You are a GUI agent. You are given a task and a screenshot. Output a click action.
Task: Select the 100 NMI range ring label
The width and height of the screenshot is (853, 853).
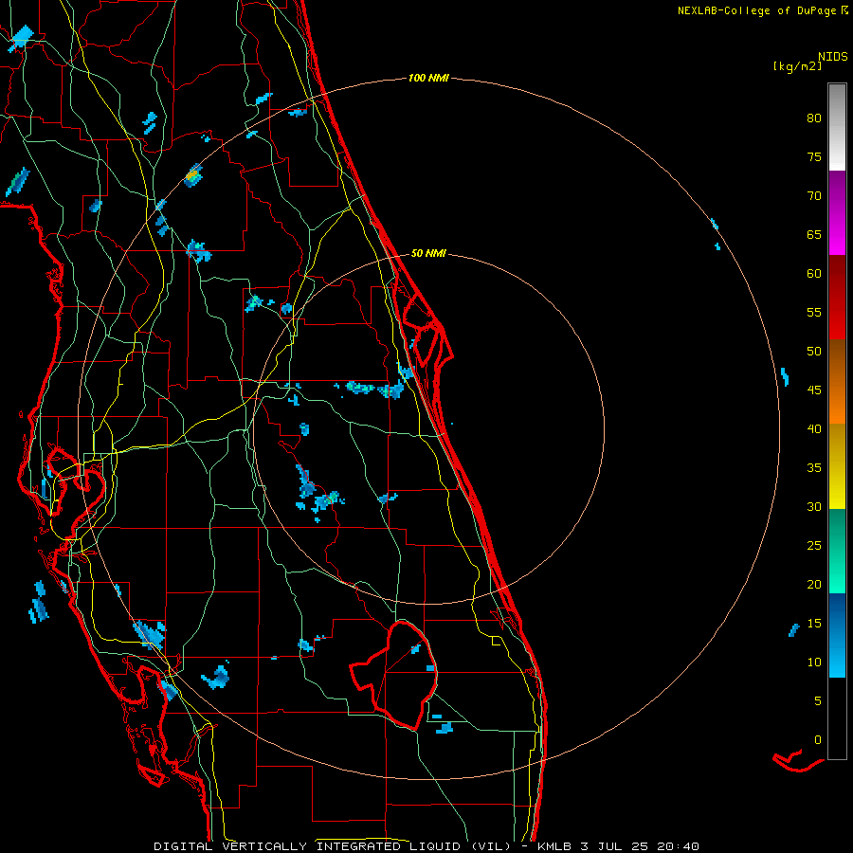(428, 78)
